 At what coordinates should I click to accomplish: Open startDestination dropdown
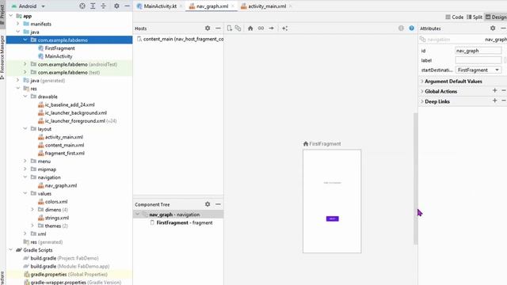[478, 70]
